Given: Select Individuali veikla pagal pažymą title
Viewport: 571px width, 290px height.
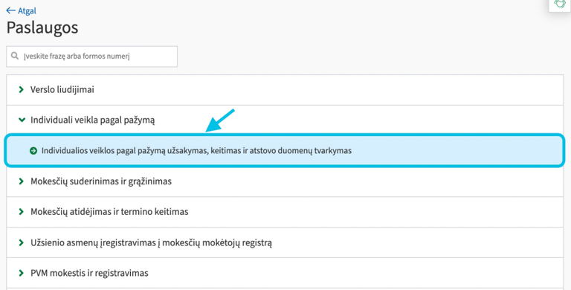Looking at the screenshot, I should (x=92, y=120).
